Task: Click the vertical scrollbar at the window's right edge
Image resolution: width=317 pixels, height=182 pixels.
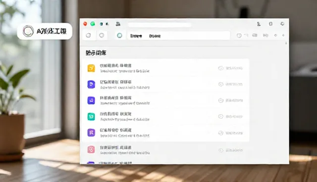Action: 286,43
